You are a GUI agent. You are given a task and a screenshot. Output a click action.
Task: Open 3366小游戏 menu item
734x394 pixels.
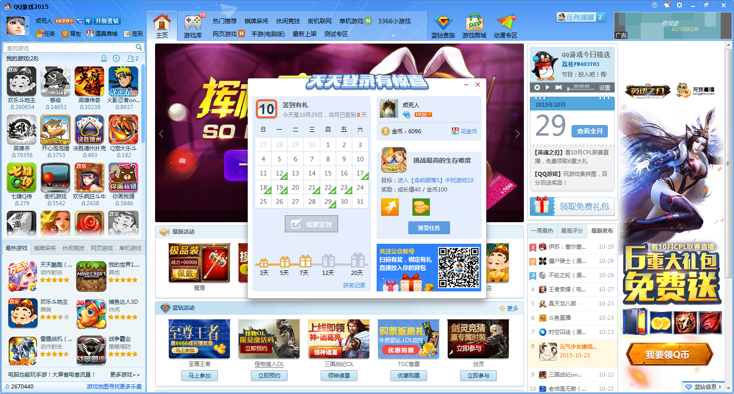(395, 21)
